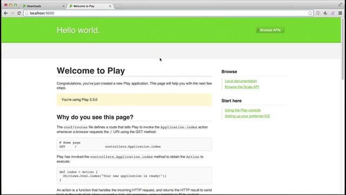This screenshot has height=195, width=346.
Task: Open the Browse APIs dropdown button
Action: [x=270, y=30]
